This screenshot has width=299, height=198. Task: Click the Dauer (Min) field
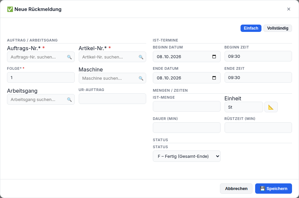pos(187,128)
